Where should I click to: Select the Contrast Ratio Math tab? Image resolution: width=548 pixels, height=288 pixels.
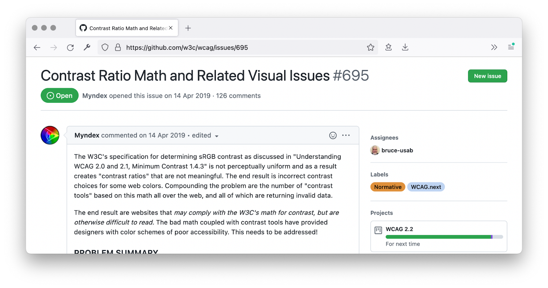(x=127, y=28)
